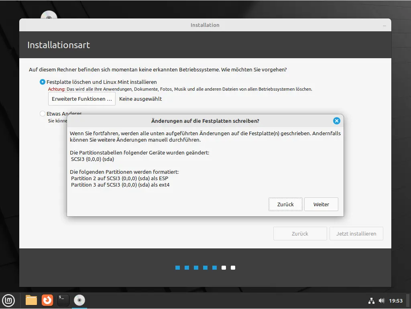Screen dimensions: 411x309
Task: Click the main window 'Zurück' button
Action: point(300,234)
